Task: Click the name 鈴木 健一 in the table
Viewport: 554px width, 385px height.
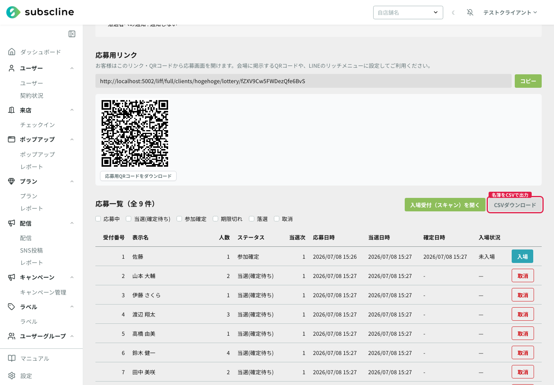Action: (x=144, y=353)
